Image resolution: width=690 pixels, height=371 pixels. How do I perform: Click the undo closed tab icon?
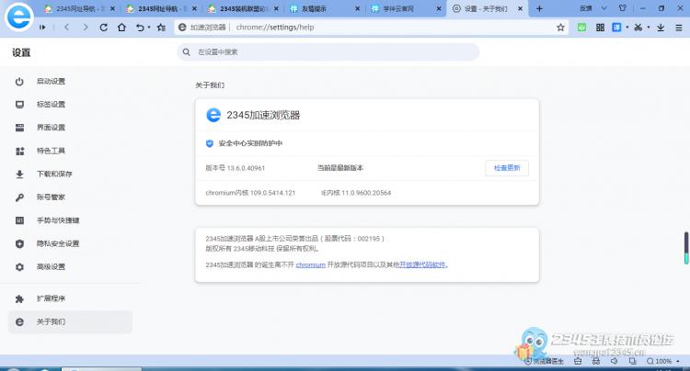click(140, 28)
